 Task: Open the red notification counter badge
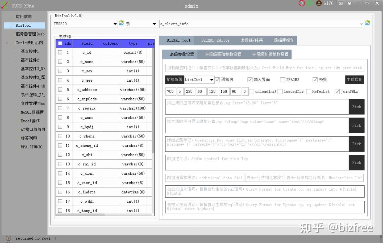(302, 3)
